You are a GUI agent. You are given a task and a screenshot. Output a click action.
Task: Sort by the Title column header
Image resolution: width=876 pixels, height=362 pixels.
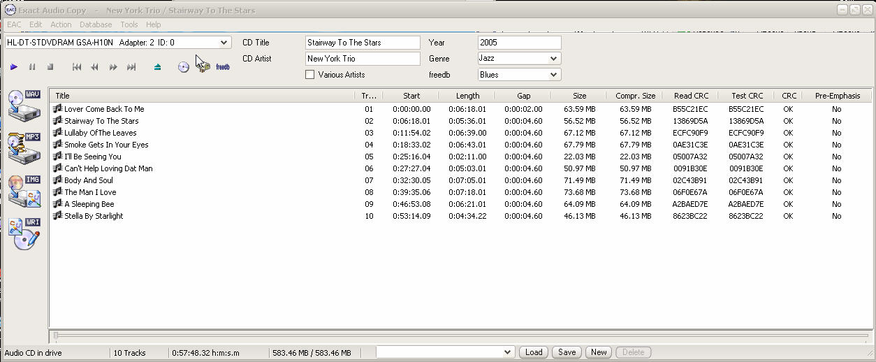(x=202, y=96)
